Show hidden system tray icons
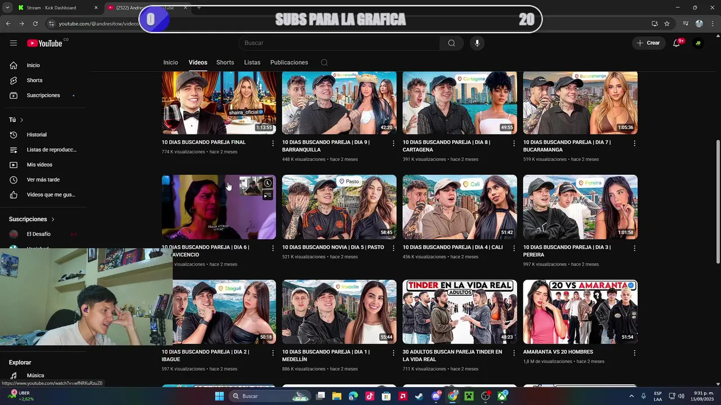 coord(631,396)
